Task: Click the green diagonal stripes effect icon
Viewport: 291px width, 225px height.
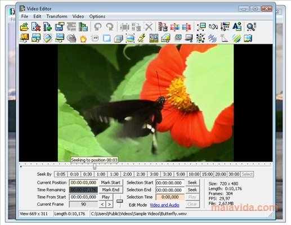Action: click(x=236, y=38)
